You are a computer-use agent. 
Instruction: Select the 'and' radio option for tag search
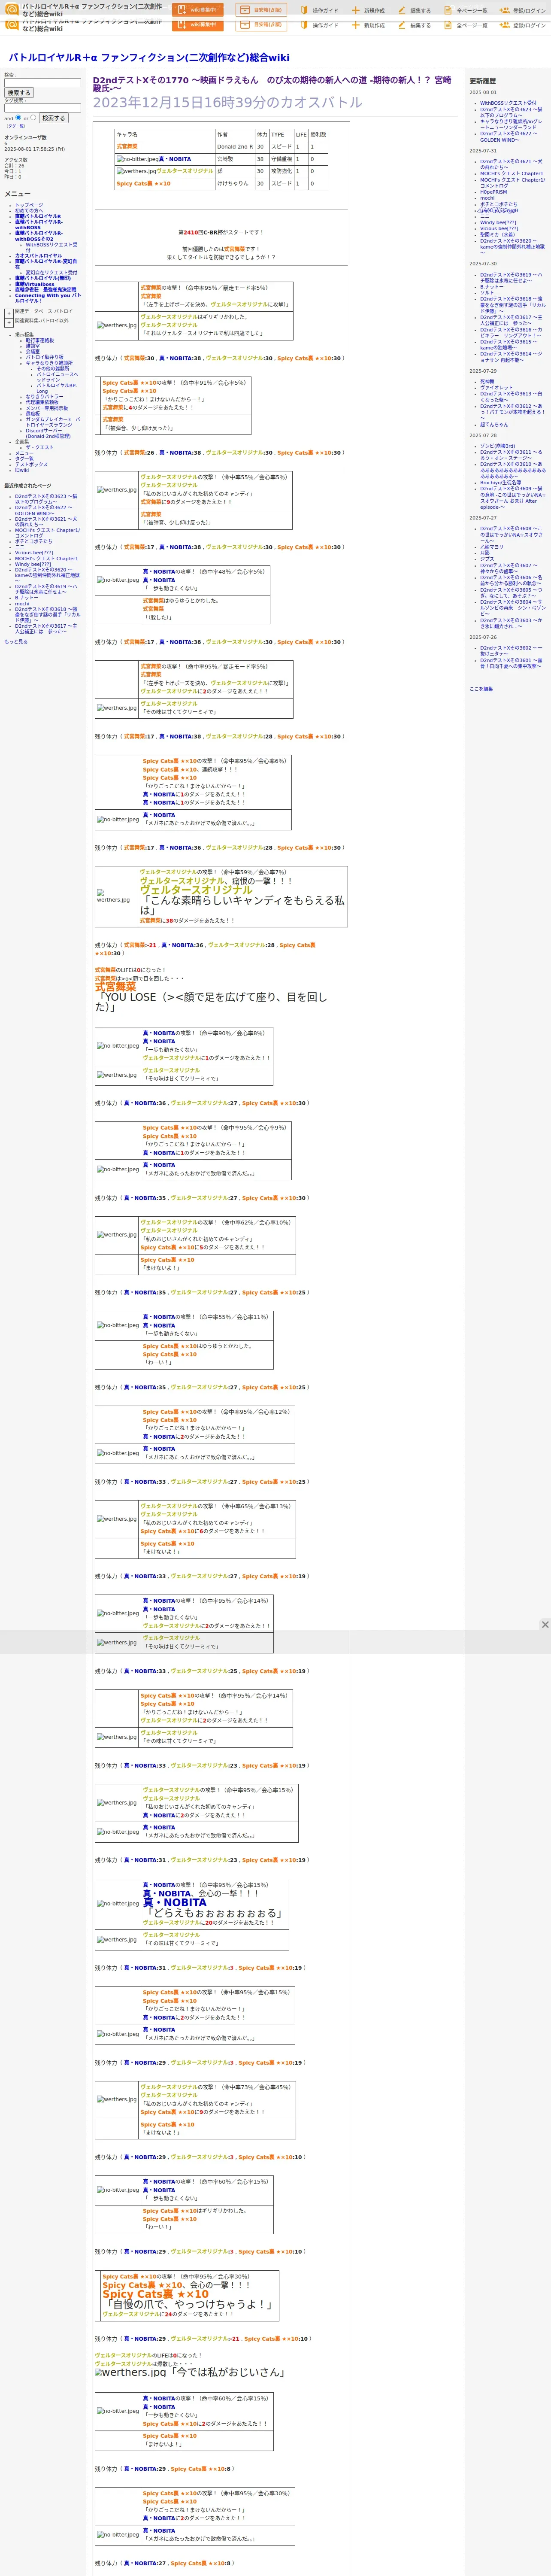[18, 117]
